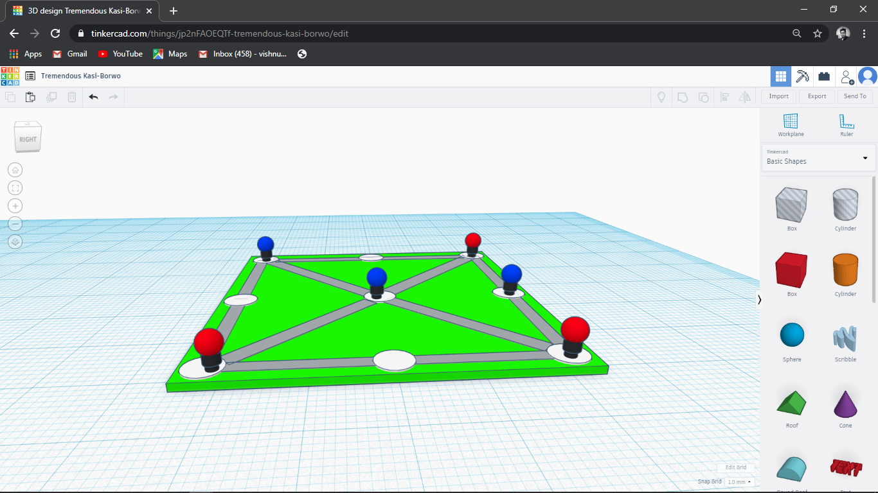Open the Bricks mode

click(823, 76)
